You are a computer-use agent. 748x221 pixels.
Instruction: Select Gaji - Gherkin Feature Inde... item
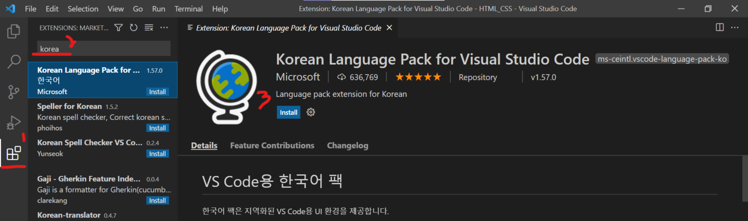103,189
